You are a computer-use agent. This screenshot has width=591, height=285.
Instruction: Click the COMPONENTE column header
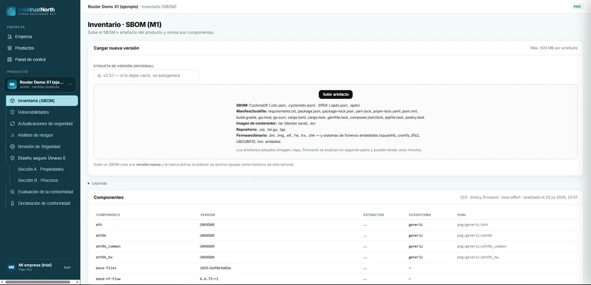tap(108, 215)
